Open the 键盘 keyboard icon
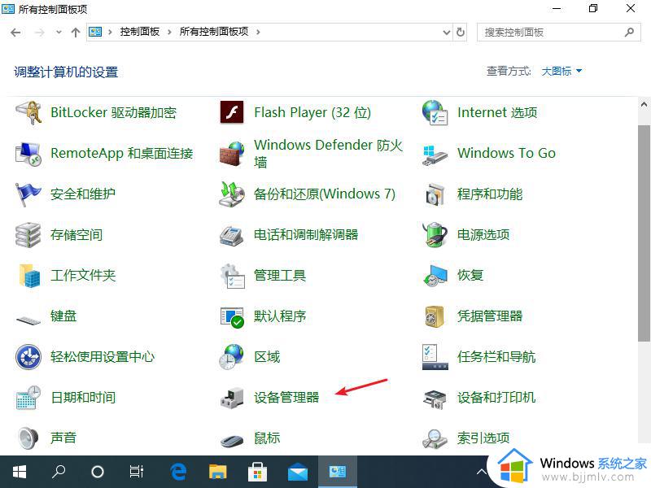651x488 pixels. (x=28, y=320)
